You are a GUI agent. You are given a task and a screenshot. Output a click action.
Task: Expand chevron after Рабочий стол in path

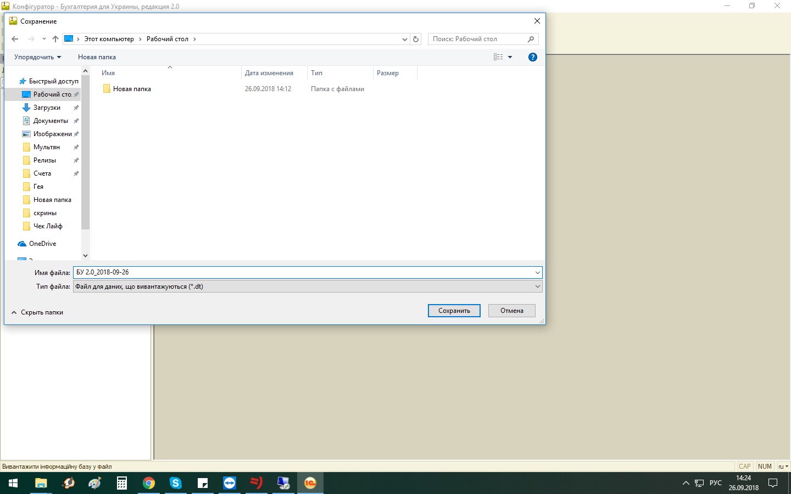tap(194, 39)
